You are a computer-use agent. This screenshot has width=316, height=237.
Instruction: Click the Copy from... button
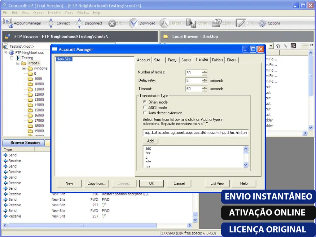[x=97, y=183]
